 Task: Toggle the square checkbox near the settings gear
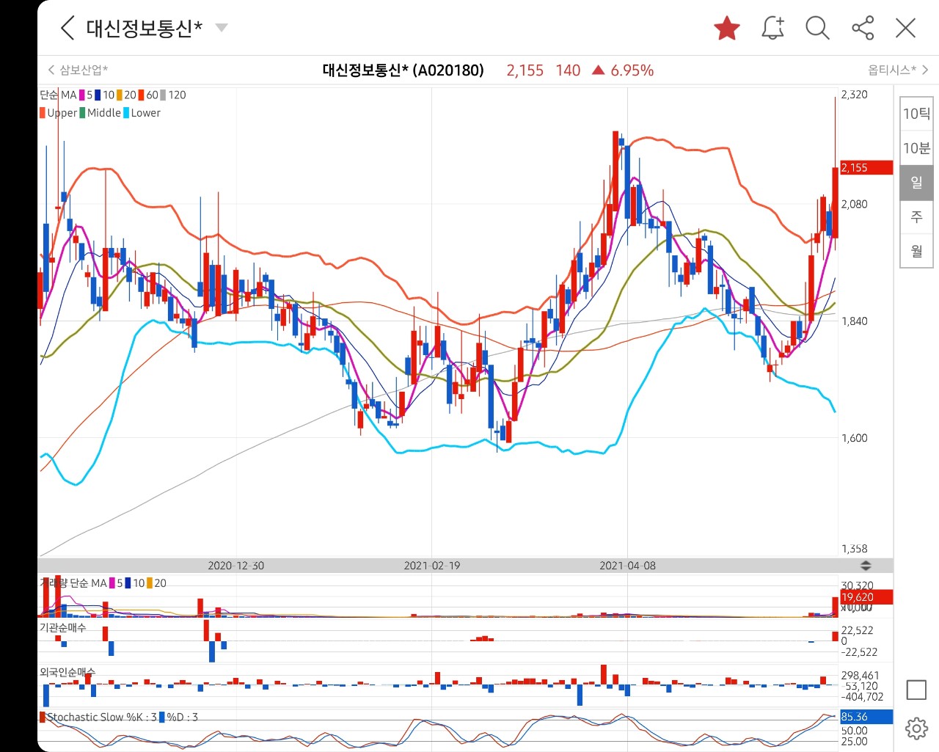(916, 690)
